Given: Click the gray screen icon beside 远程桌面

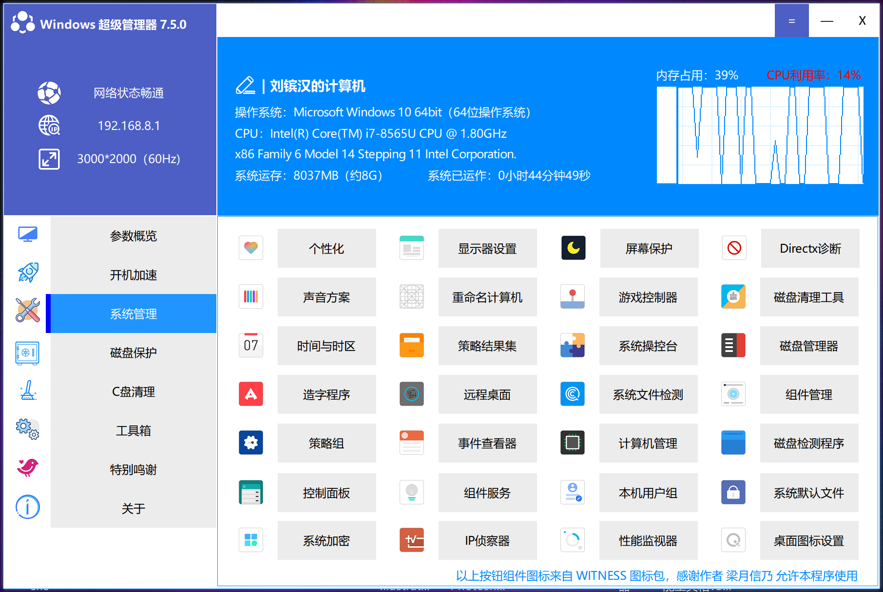Looking at the screenshot, I should (x=412, y=394).
